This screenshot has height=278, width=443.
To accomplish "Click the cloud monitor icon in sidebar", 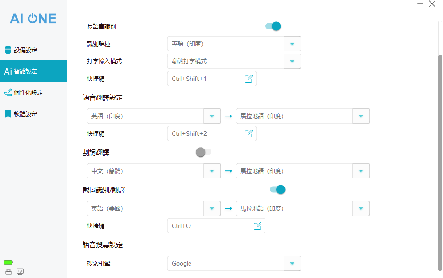I will tap(20, 271).
